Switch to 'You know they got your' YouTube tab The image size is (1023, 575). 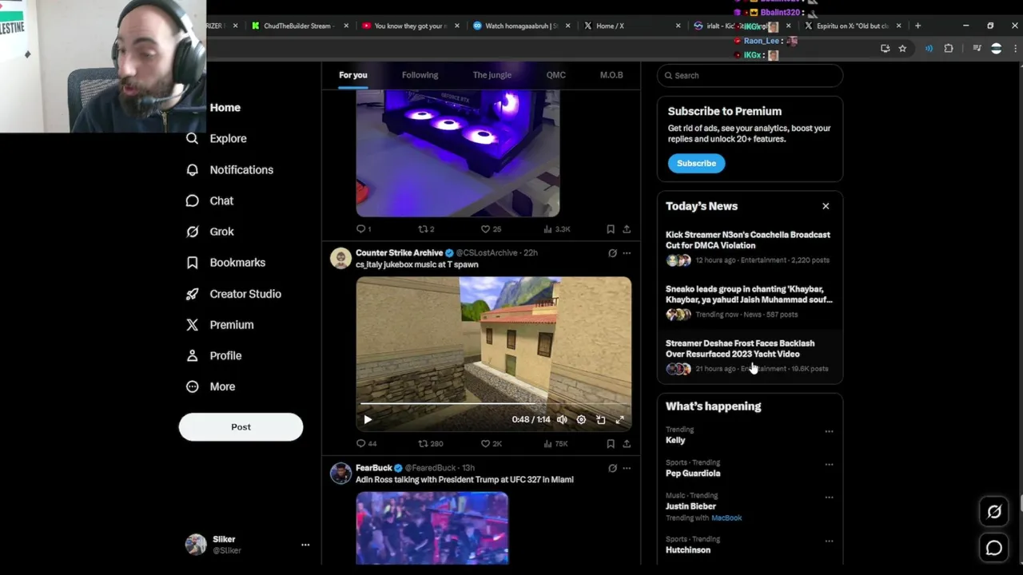(410, 26)
